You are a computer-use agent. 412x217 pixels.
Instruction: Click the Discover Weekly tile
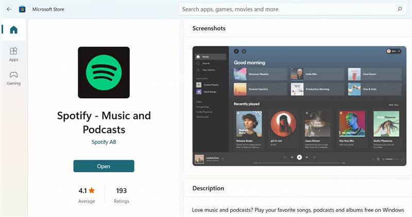click(261, 74)
